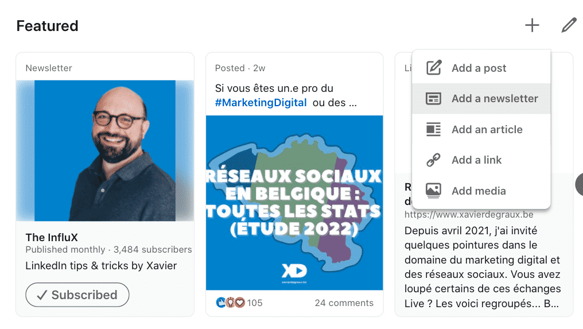Select "Add an article" option
Screen dimensions: 583x329
(x=487, y=130)
